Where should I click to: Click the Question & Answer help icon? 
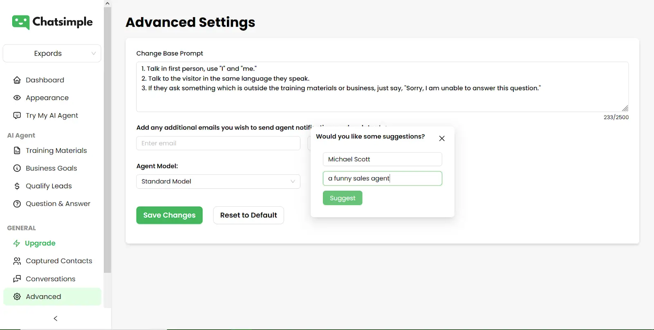pyautogui.click(x=17, y=204)
